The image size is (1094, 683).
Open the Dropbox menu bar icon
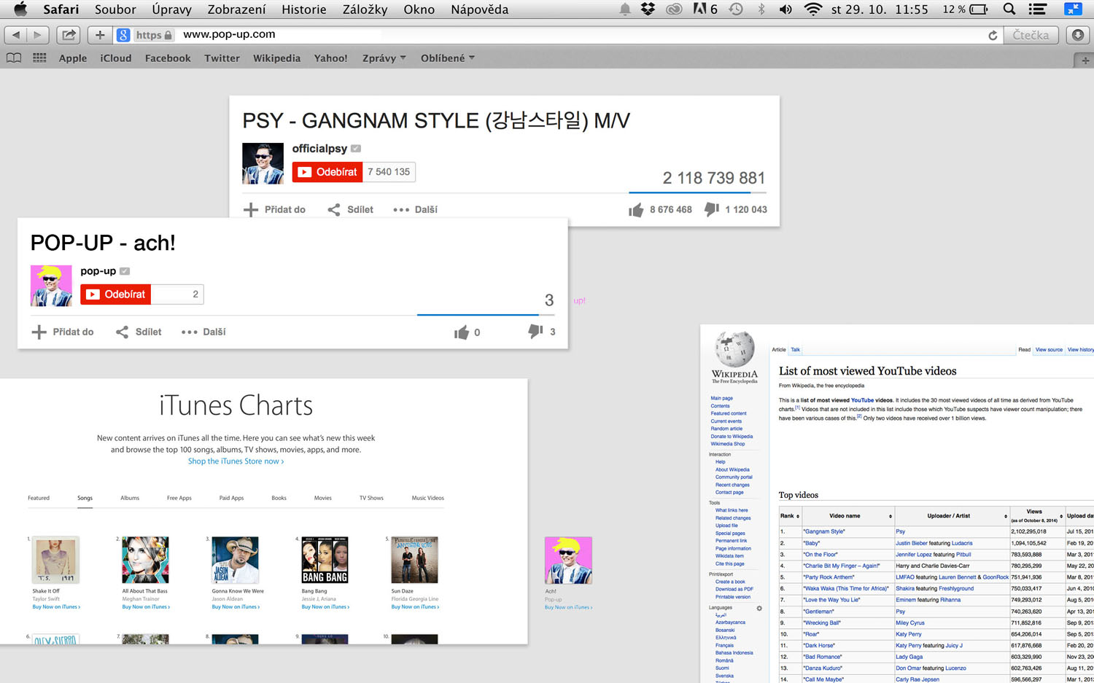[x=648, y=9]
